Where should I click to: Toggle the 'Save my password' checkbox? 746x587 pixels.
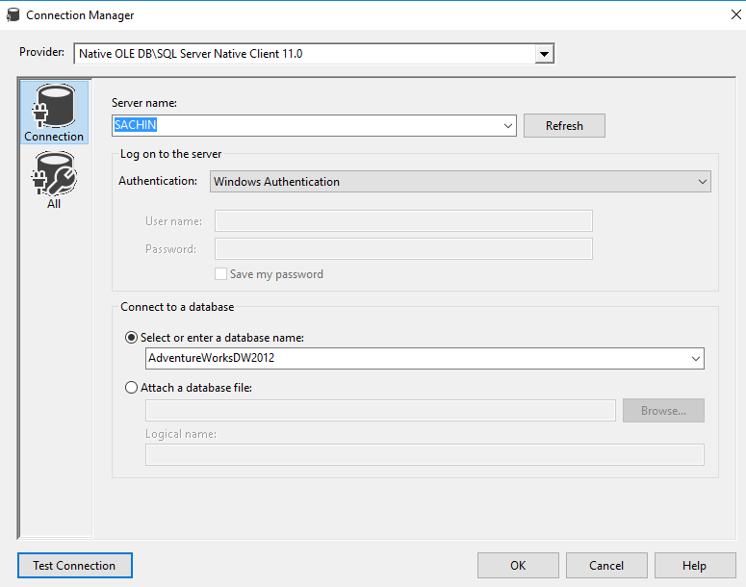(221, 274)
